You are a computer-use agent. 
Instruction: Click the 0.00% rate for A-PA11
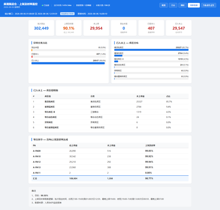point(148,173)
